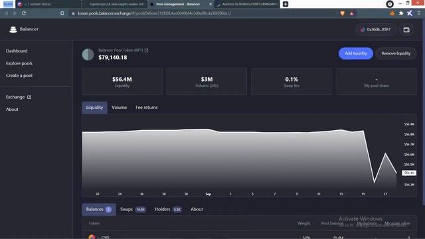Click the round recorder icon in the title bar

[390, 4]
